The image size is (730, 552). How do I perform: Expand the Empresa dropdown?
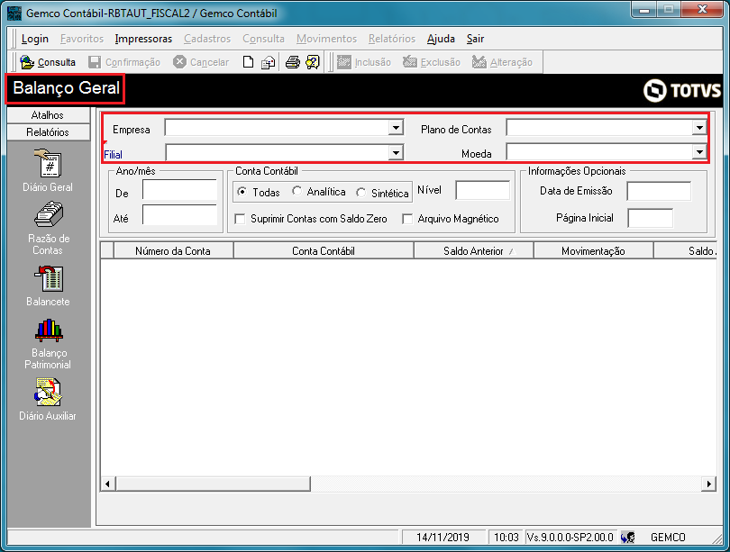pyautogui.click(x=396, y=128)
